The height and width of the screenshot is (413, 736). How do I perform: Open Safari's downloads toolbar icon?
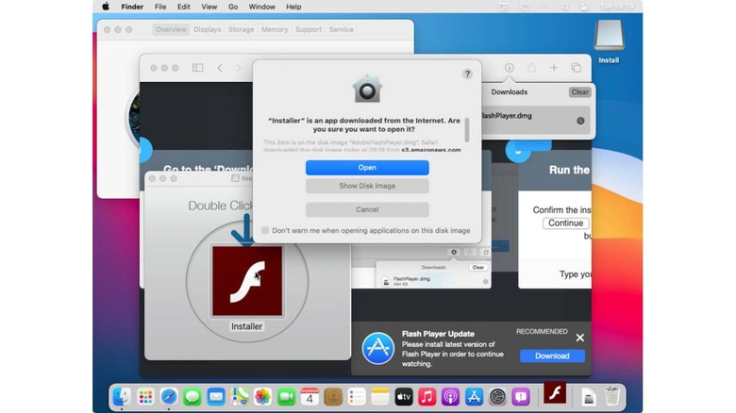click(510, 68)
